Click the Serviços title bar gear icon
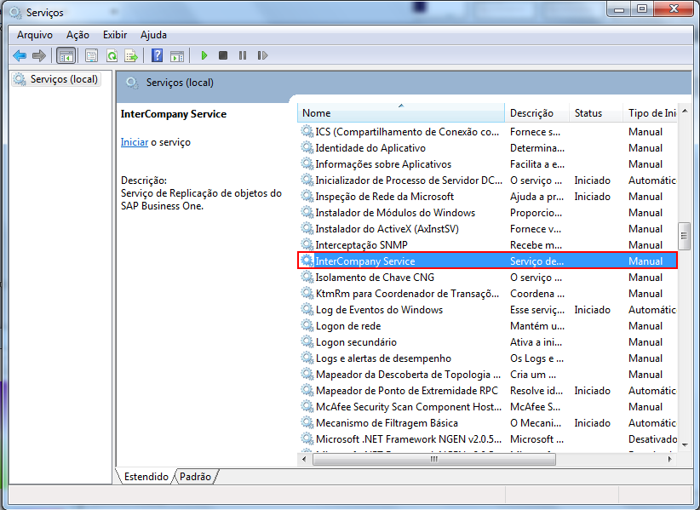The height and width of the screenshot is (510, 700). pyautogui.click(x=15, y=13)
